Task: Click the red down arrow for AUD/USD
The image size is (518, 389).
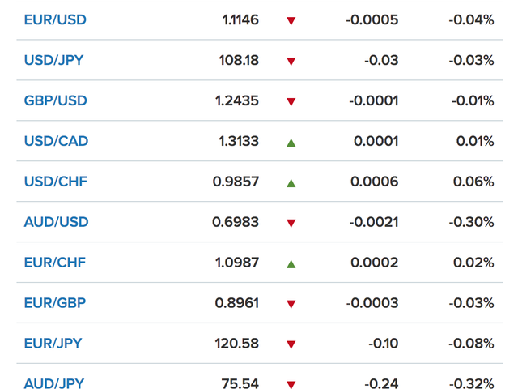Action: point(291,223)
